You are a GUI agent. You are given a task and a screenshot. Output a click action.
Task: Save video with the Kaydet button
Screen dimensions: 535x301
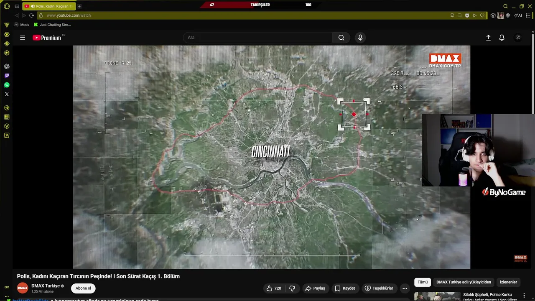(x=345, y=288)
